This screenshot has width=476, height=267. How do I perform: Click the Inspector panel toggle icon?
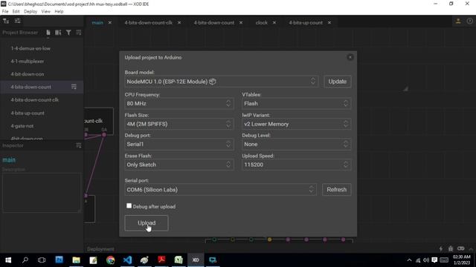click(18, 21)
